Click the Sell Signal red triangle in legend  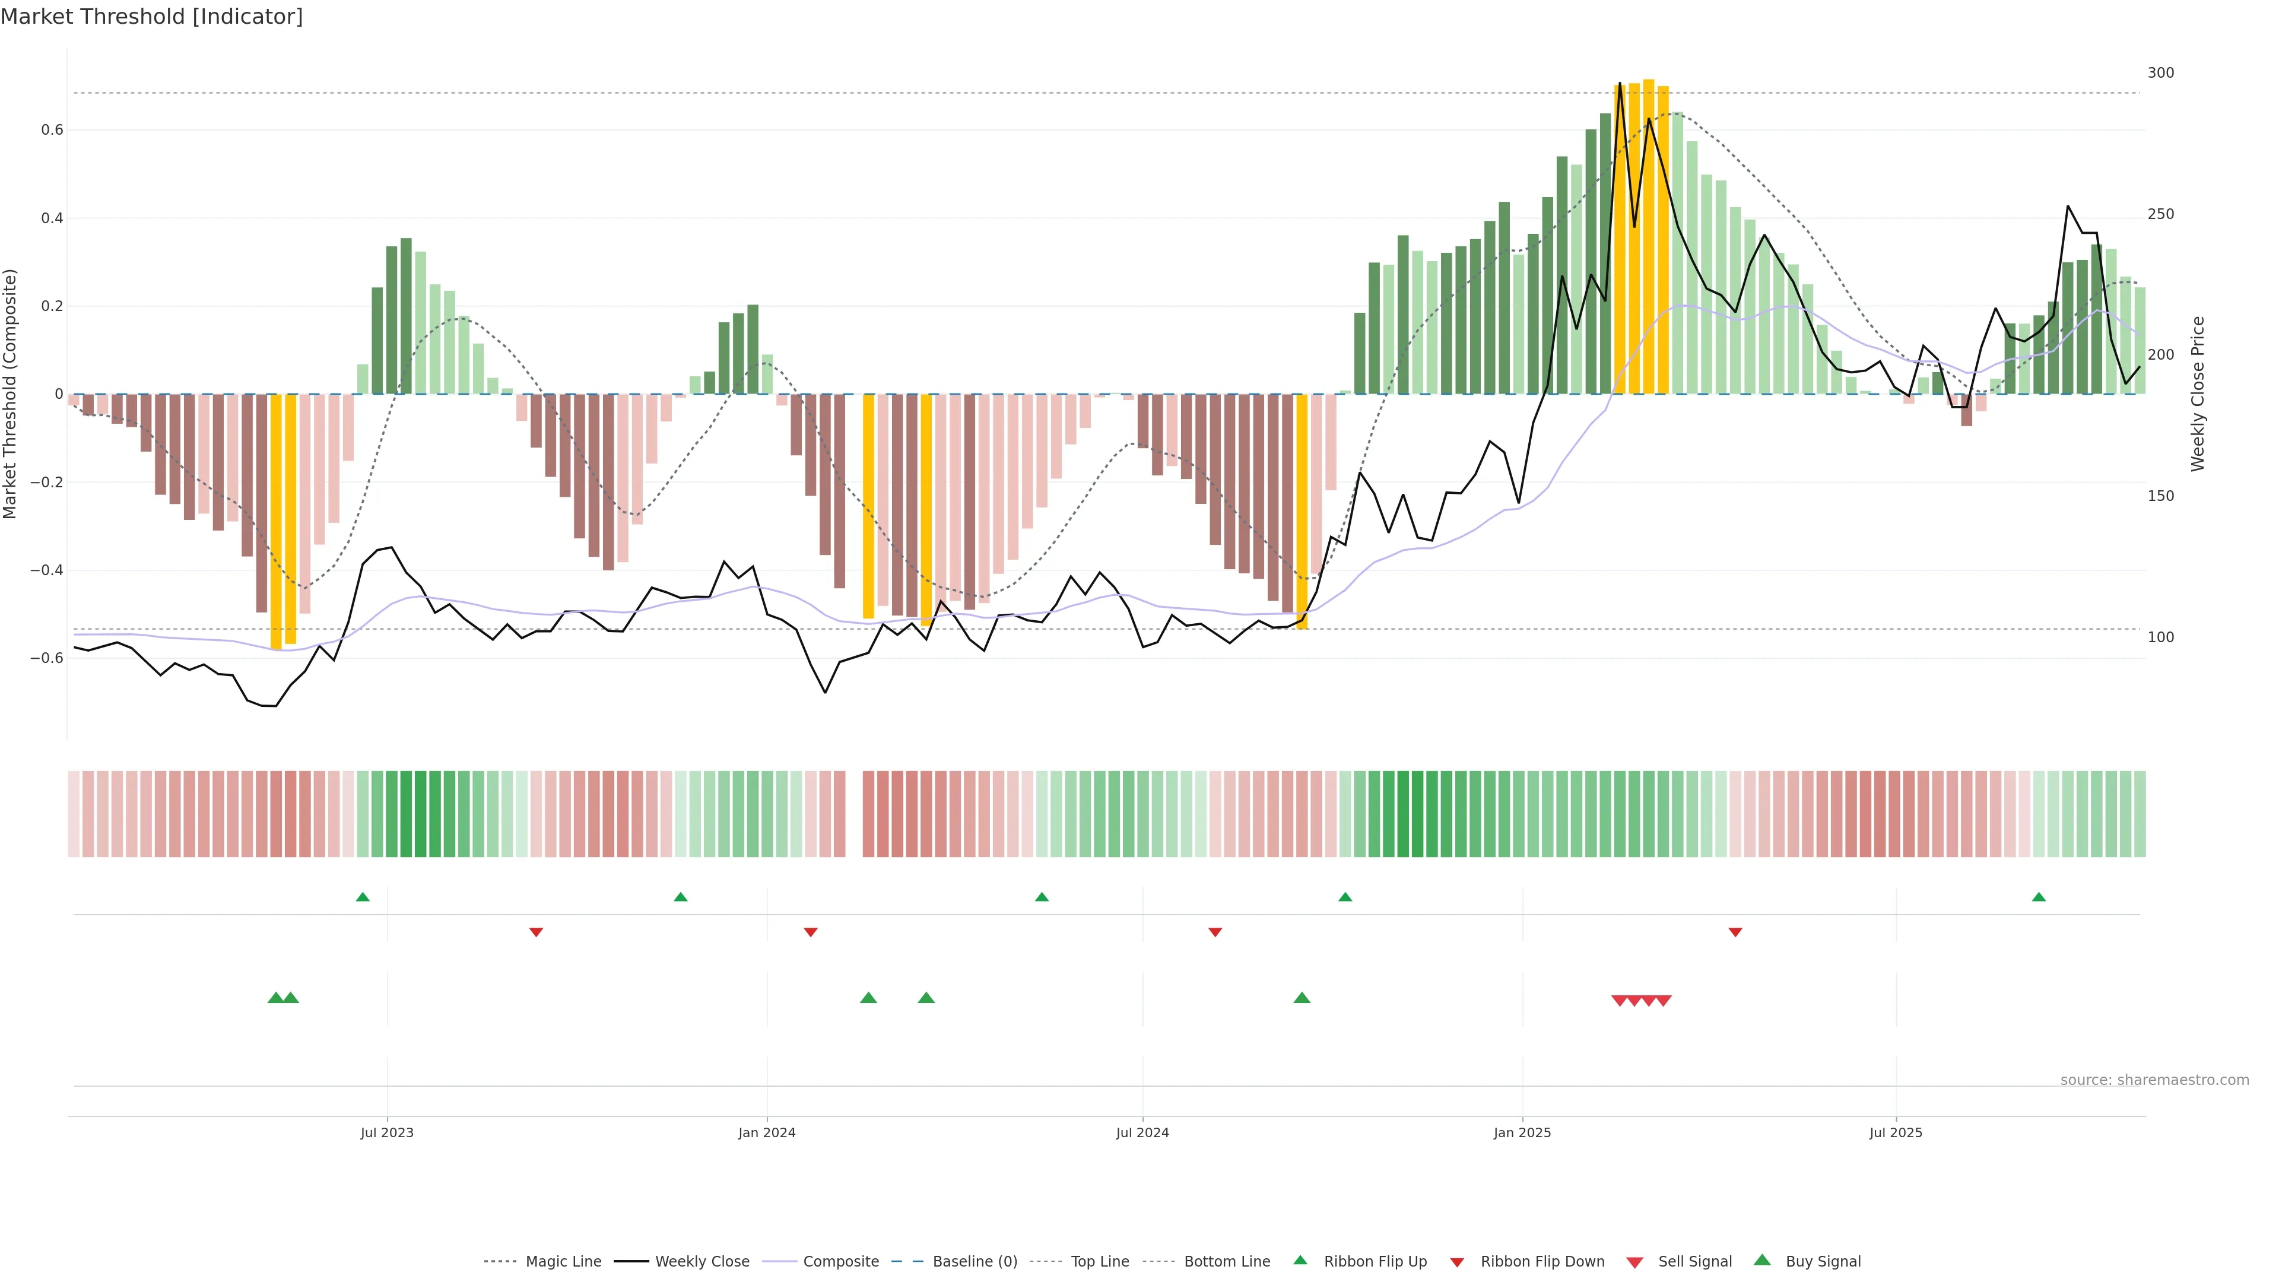(1635, 1262)
